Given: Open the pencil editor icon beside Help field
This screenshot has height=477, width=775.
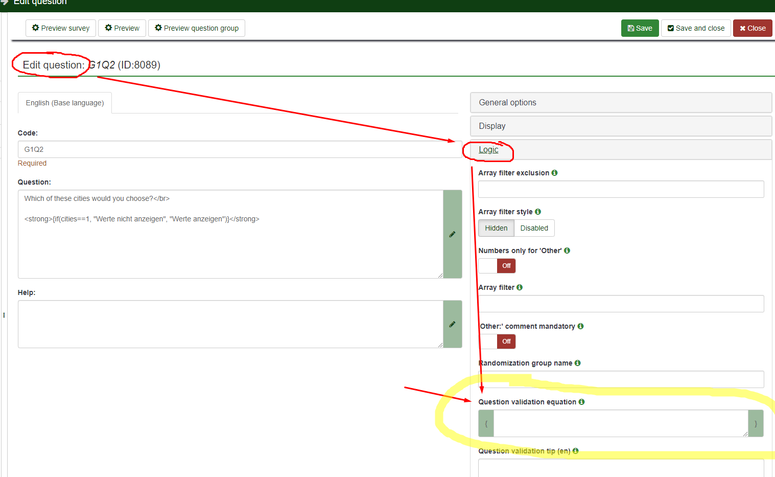Looking at the screenshot, I should click(x=452, y=324).
